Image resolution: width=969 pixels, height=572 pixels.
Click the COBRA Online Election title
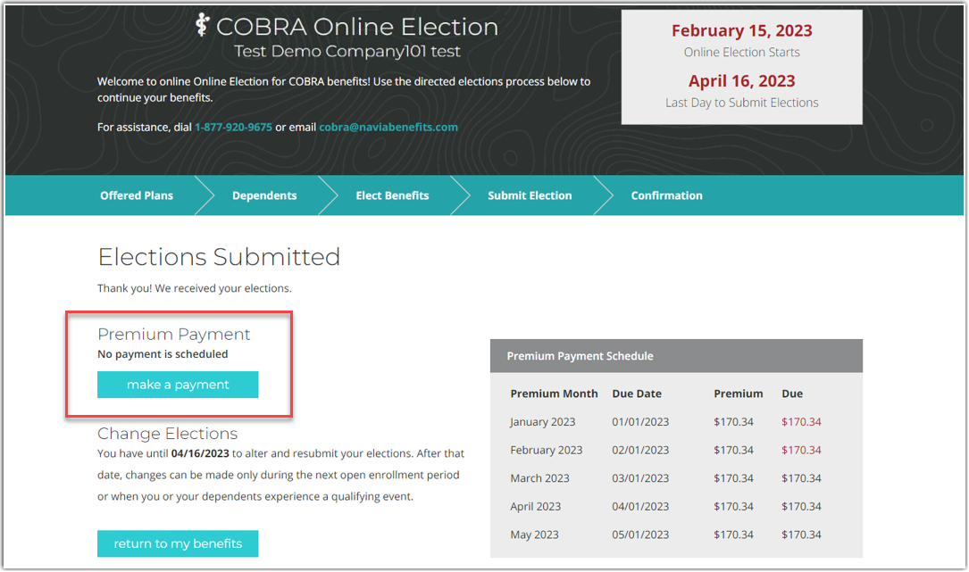coord(357,27)
